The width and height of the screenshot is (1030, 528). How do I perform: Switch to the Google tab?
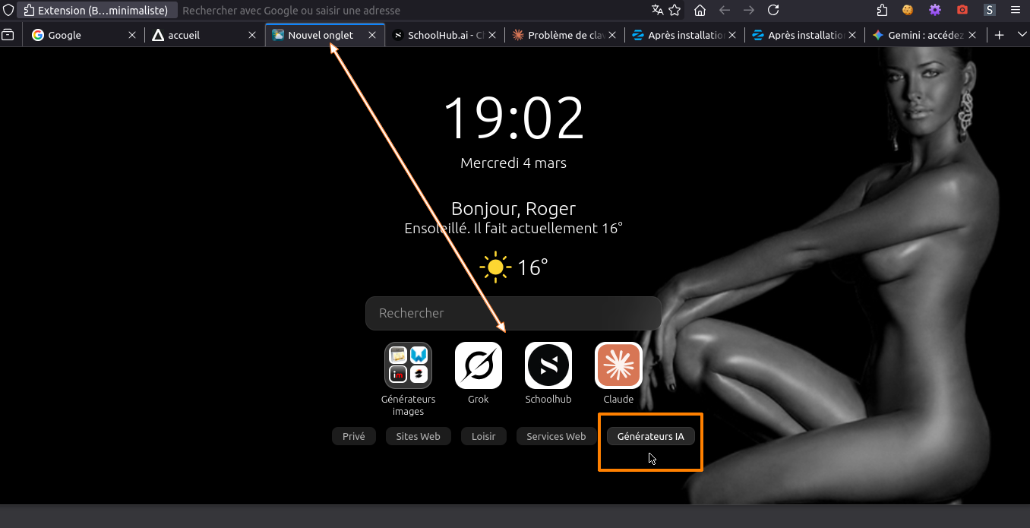coord(74,35)
